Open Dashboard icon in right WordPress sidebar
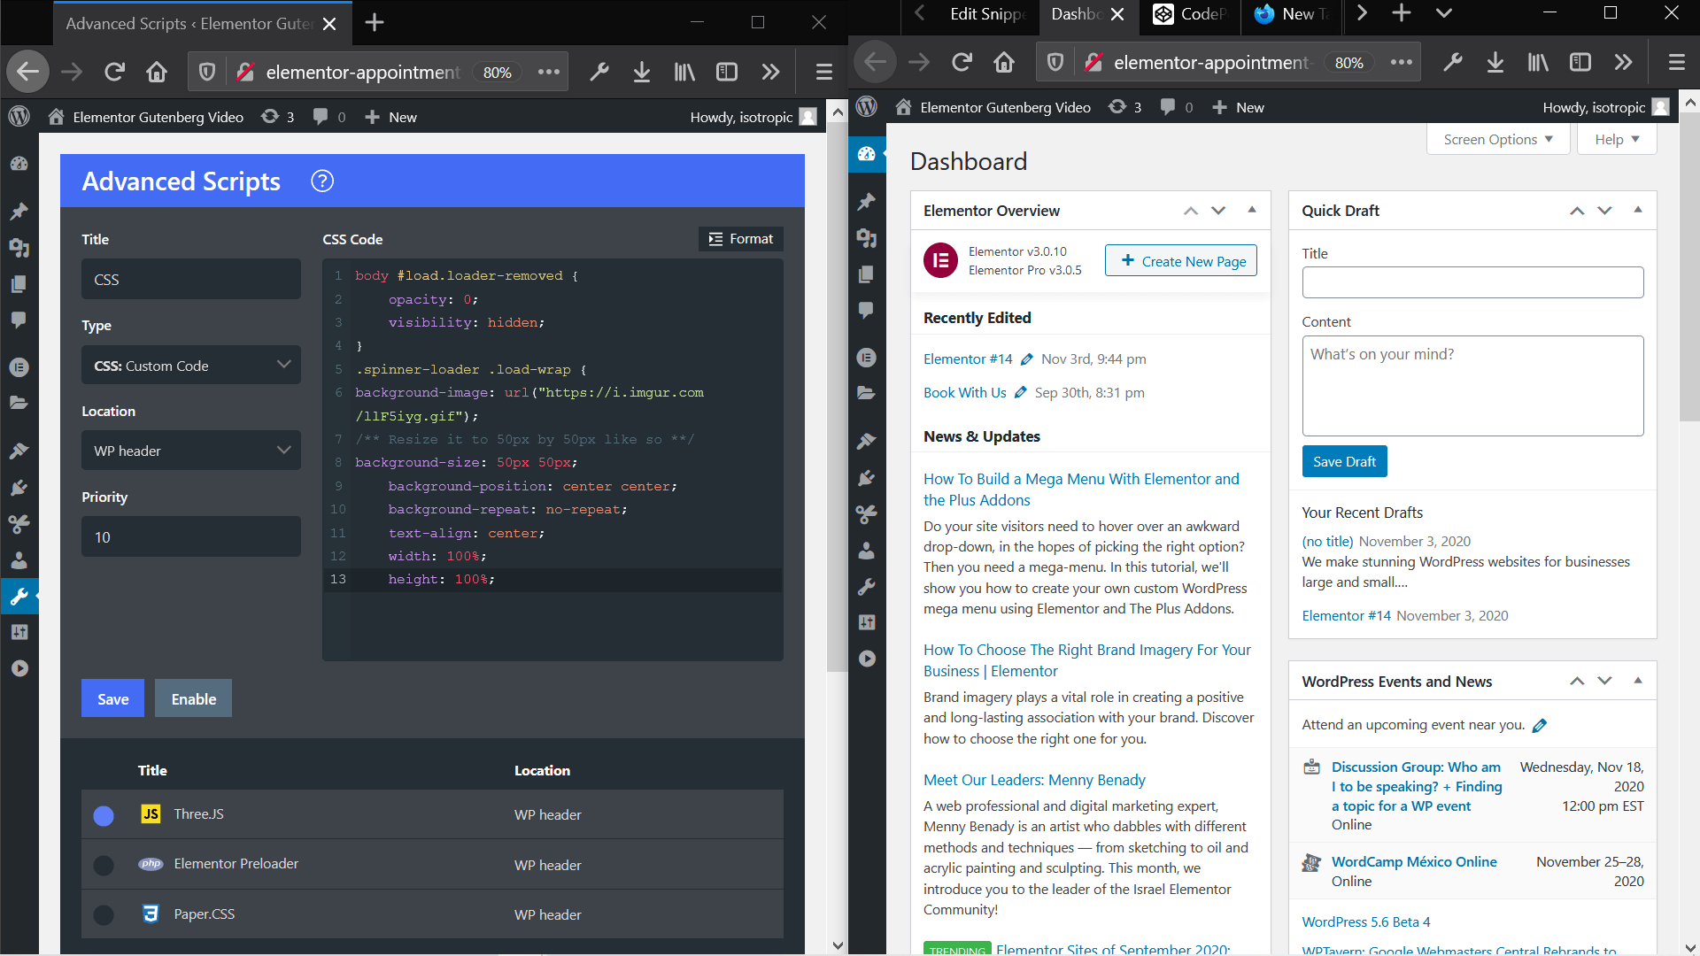Image resolution: width=1700 pixels, height=956 pixels. [x=867, y=154]
